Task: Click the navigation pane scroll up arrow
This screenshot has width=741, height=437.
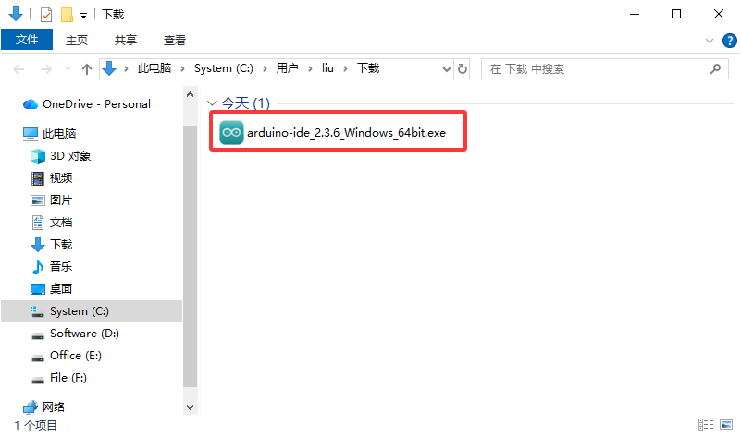Action: pos(190,94)
